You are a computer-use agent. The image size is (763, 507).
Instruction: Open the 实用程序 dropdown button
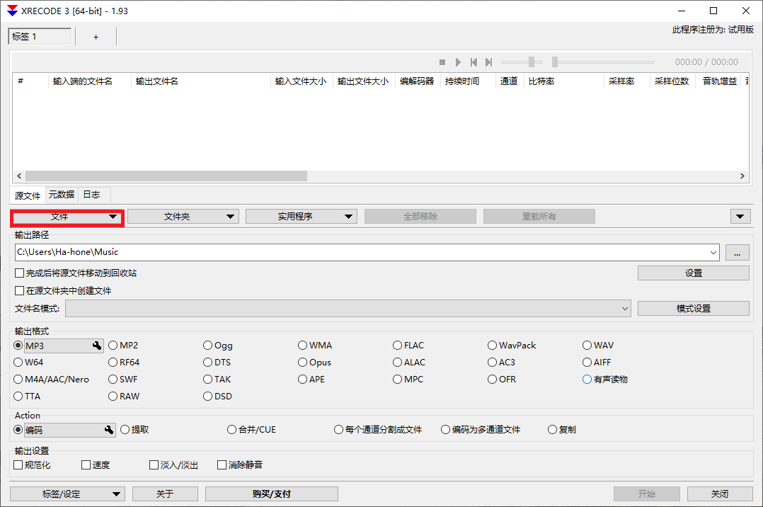pos(302,217)
